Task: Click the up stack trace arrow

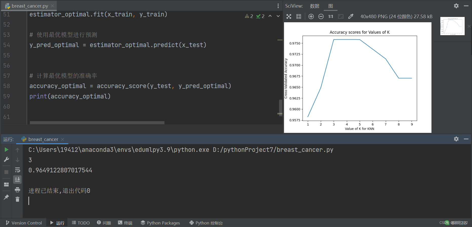Action: [17, 150]
